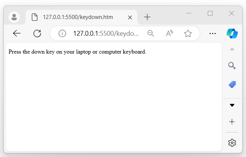Go back to the previous page

click(x=17, y=33)
